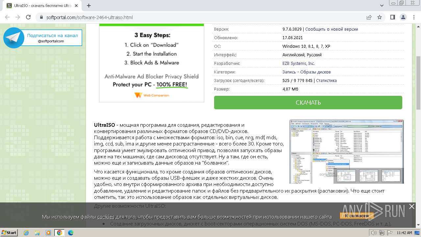421x237 pixels.
Task: Open a new browser tab
Action: tap(89, 6)
